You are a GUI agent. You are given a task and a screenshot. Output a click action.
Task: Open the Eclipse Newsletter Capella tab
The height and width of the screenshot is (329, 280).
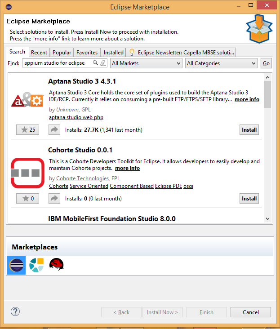point(181,53)
